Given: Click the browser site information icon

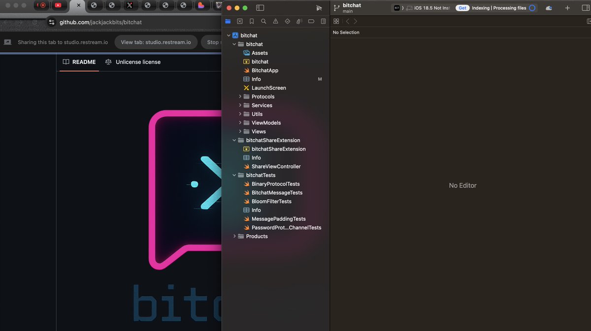Looking at the screenshot, I should [x=52, y=22].
